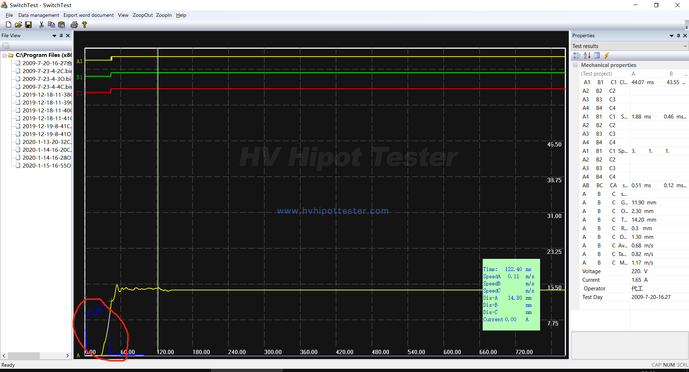Print the chart with the printer icon
The width and height of the screenshot is (689, 372).
(74, 25)
